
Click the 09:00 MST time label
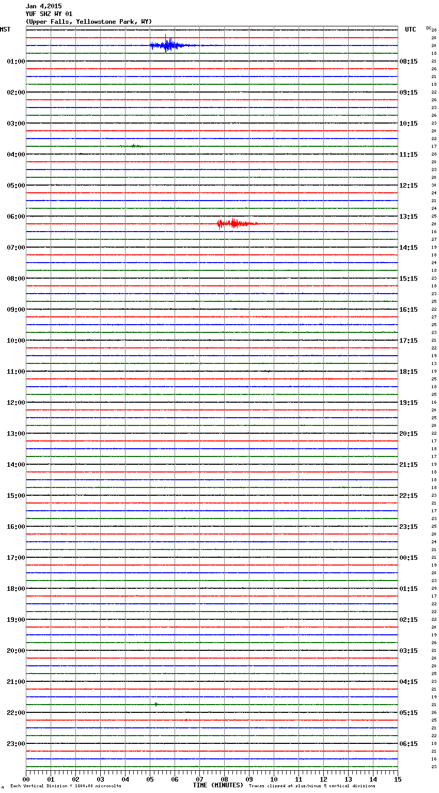(x=16, y=310)
